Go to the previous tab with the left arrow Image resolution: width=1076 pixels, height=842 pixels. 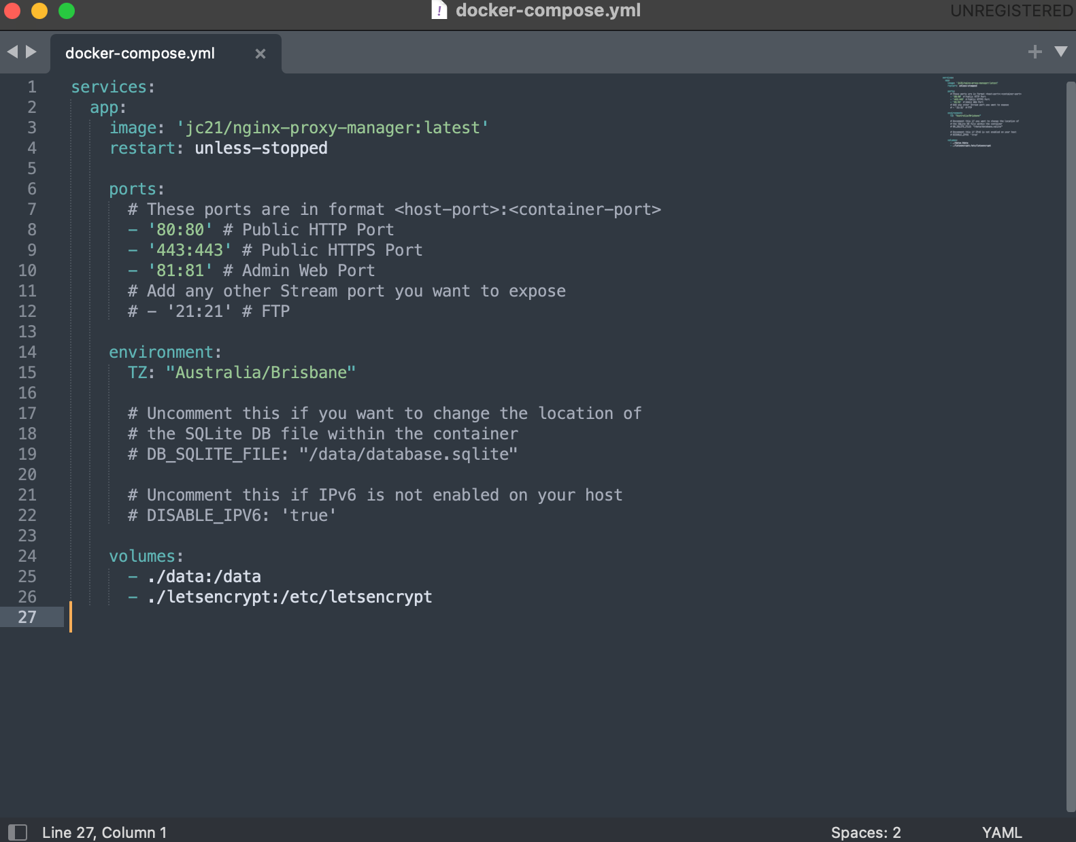tap(12, 52)
